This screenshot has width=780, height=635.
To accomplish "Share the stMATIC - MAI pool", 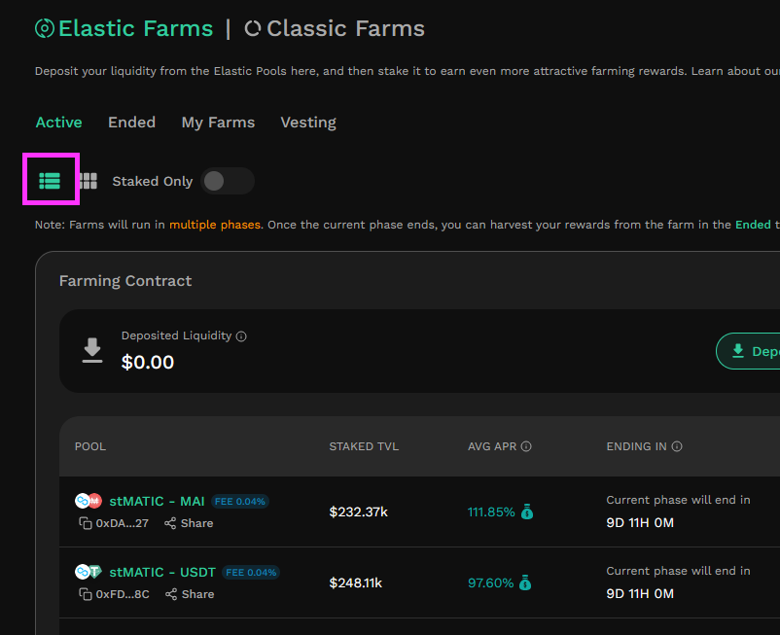I will click(189, 523).
